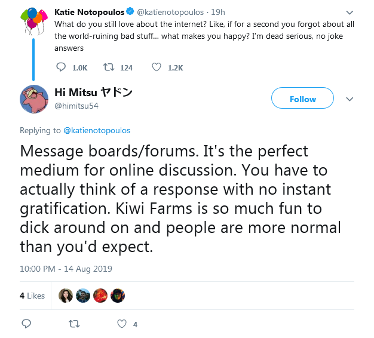The width and height of the screenshot is (374, 338).
Task: Retweet Hi Mitsu's reply
Action: coord(74,324)
